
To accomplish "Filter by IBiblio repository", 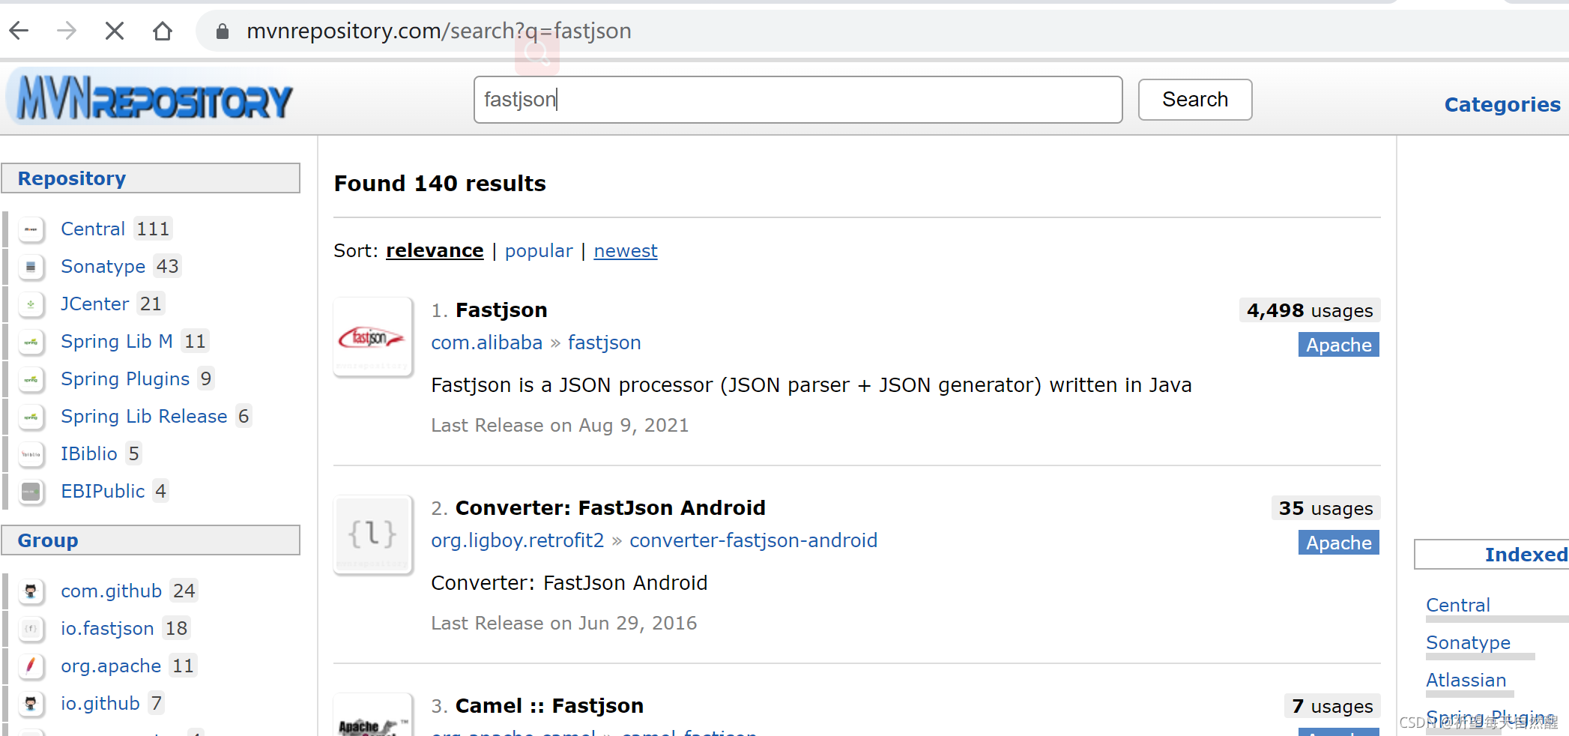I will tap(89, 453).
